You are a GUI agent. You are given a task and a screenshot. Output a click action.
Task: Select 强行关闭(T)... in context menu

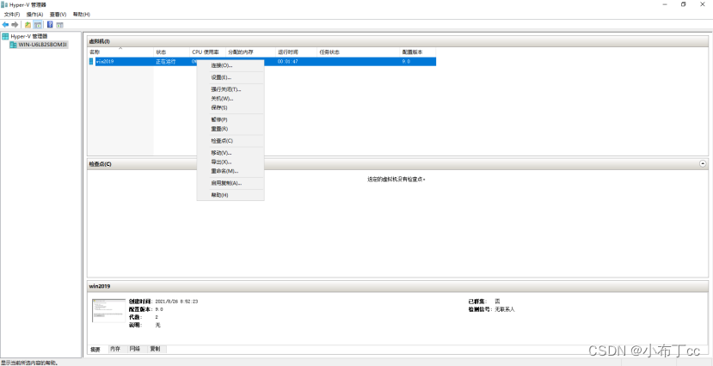225,89
